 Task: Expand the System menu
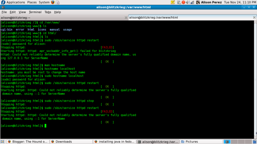tap(44, 2)
